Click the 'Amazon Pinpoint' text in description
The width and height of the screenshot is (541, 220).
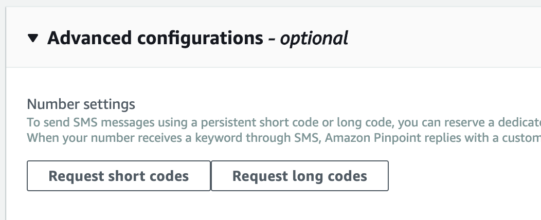[x=365, y=137]
